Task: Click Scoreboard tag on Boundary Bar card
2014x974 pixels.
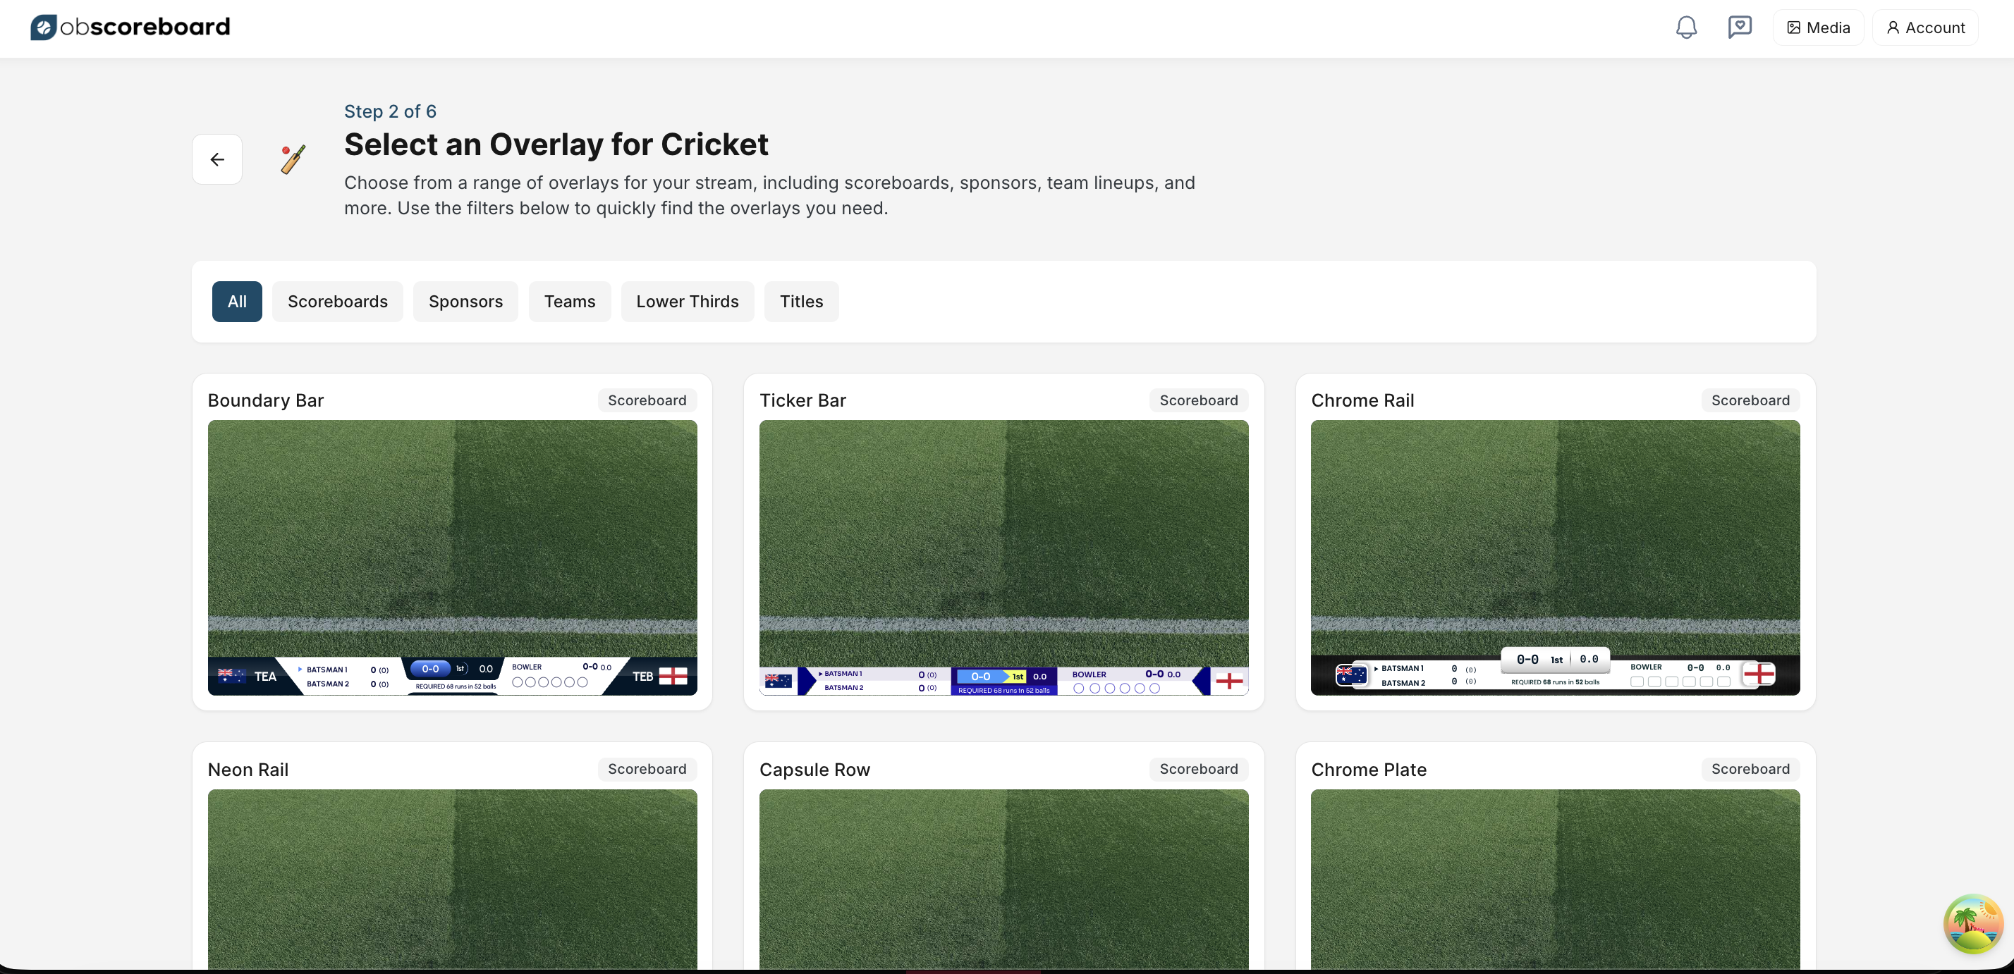Action: click(647, 401)
